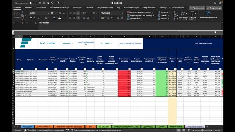Open Условное форматирование dropdown

click(140, 12)
